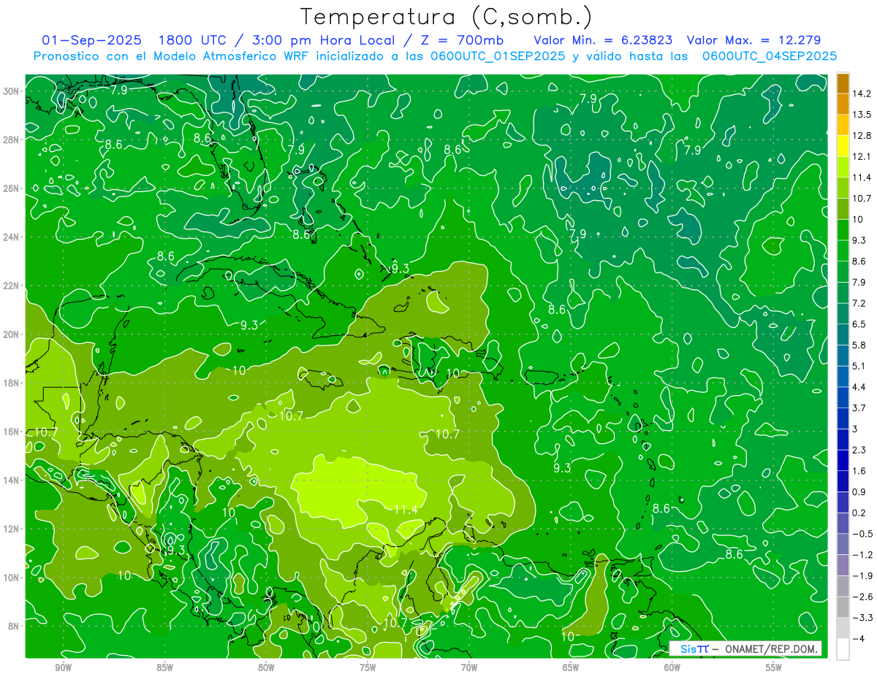Image resolution: width=877 pixels, height=677 pixels.
Task: Click the gray colorbar swatch between -3.3 and -2.6
Action: click(x=843, y=607)
